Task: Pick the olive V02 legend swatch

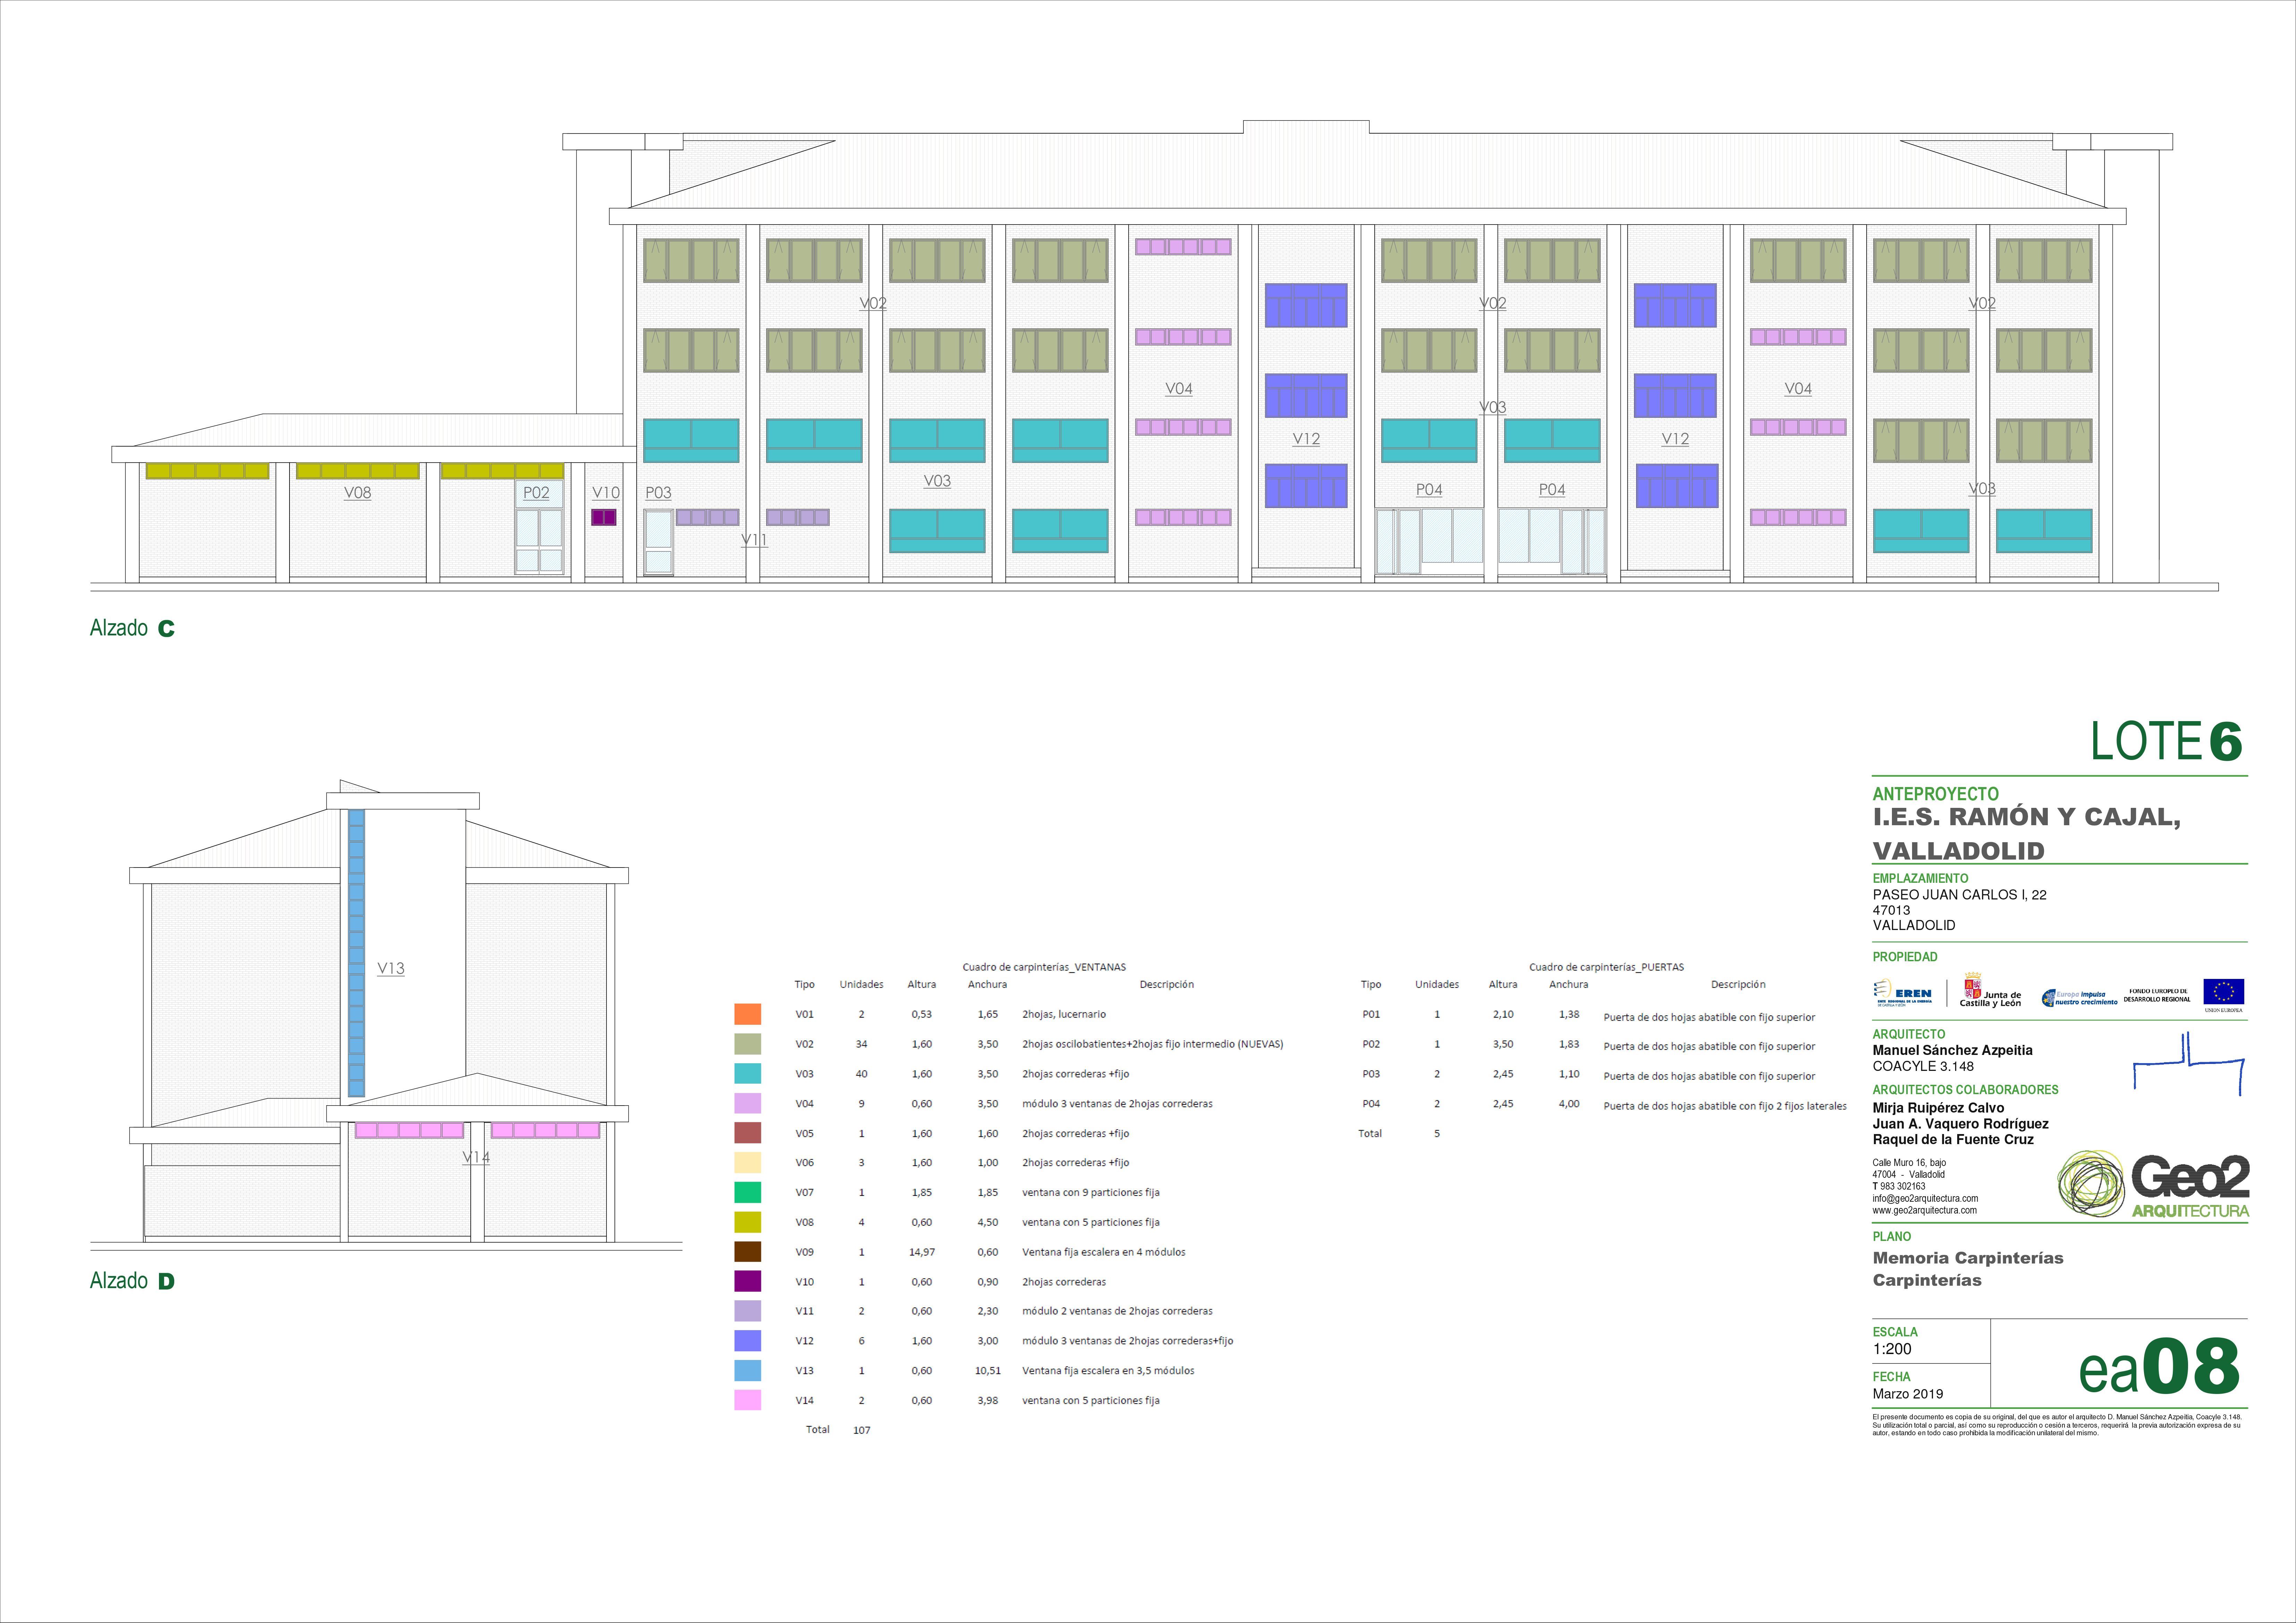Action: (748, 1045)
